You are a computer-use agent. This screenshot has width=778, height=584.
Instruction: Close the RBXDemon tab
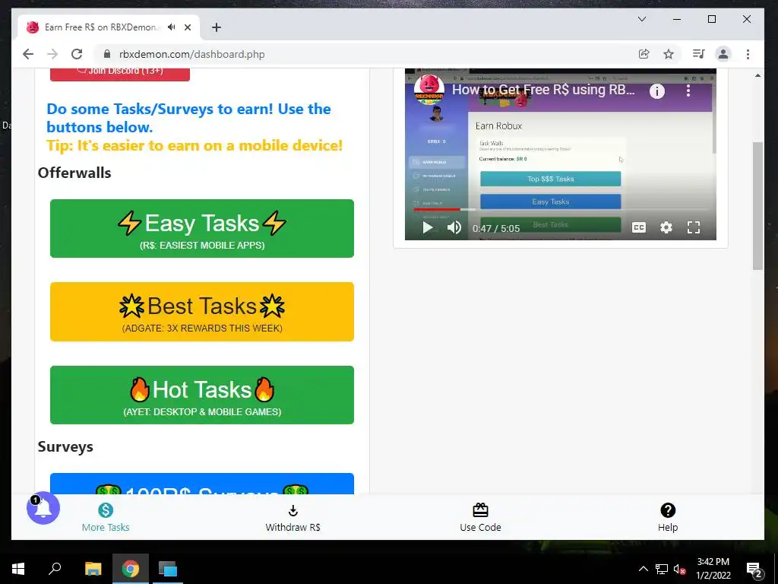click(188, 27)
